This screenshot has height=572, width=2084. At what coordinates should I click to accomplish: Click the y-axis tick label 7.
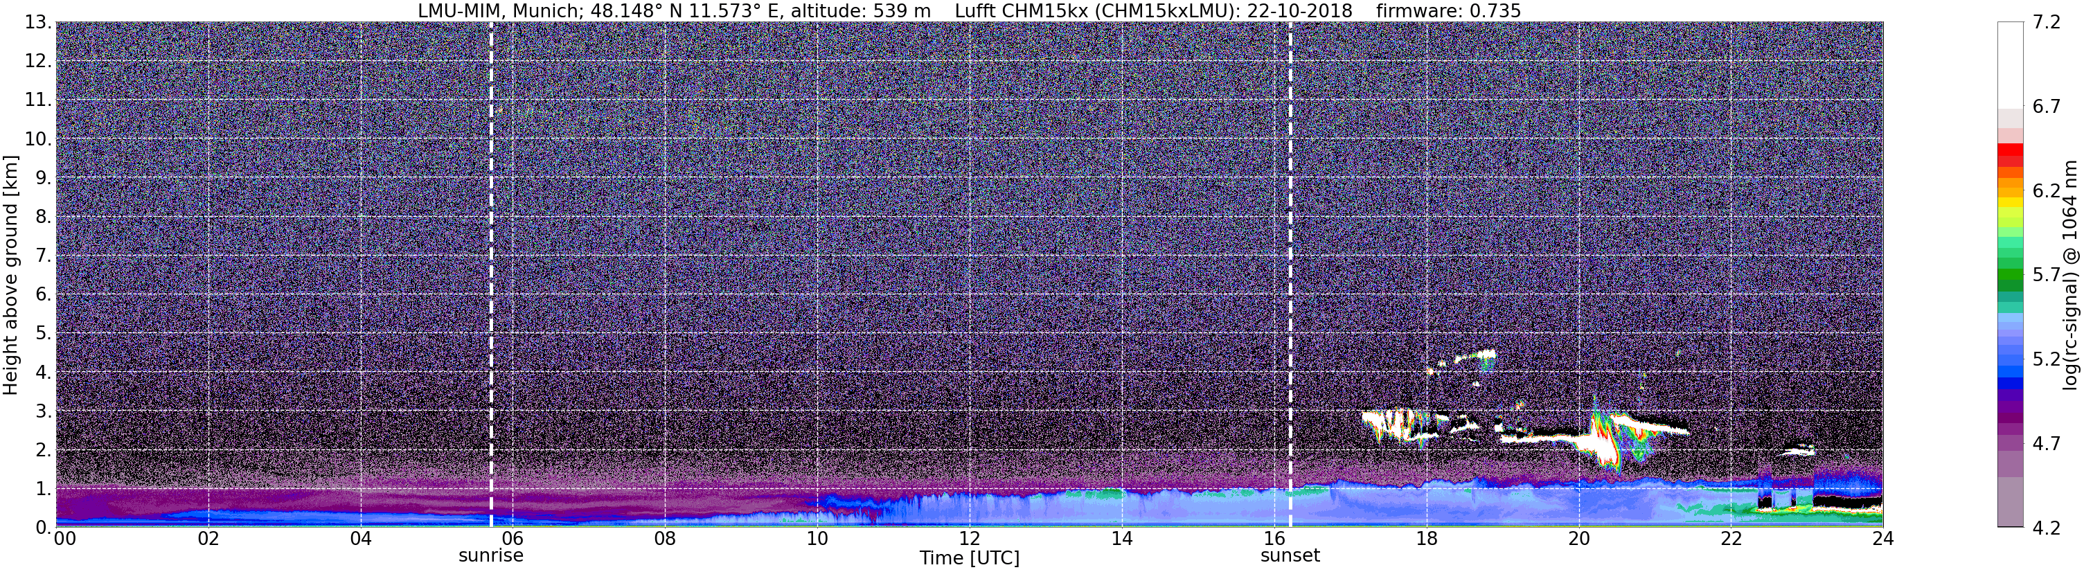point(44,256)
